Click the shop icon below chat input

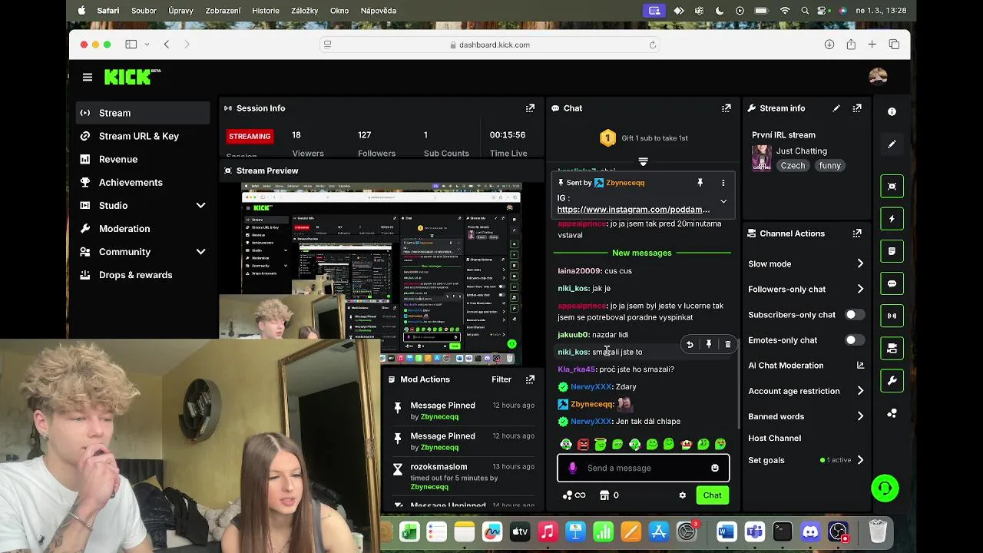[604, 495]
